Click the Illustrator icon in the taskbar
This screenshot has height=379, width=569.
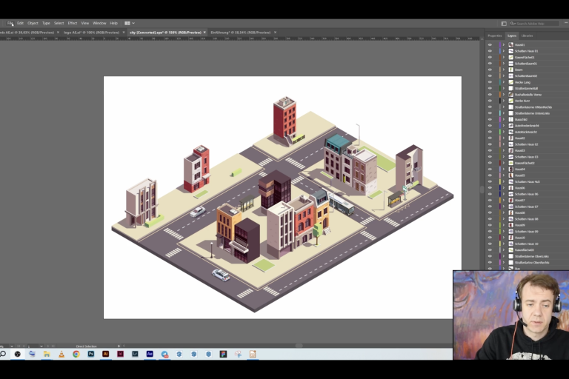click(106, 354)
